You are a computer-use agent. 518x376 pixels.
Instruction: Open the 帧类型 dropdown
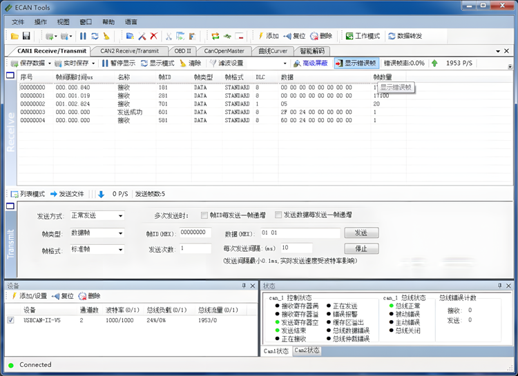tap(120, 234)
